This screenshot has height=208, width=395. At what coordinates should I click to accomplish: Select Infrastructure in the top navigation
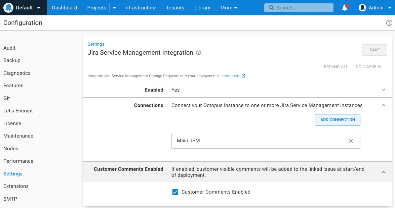(140, 7)
